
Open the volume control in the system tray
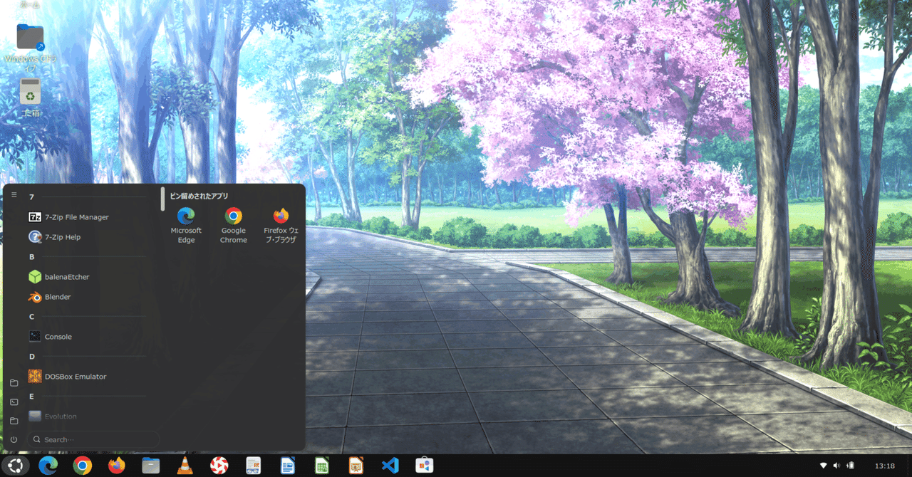coord(836,465)
